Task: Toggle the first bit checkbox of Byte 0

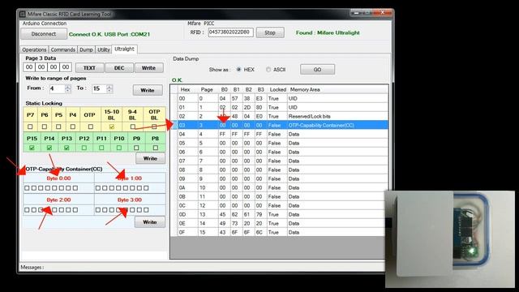Action: [27, 188]
